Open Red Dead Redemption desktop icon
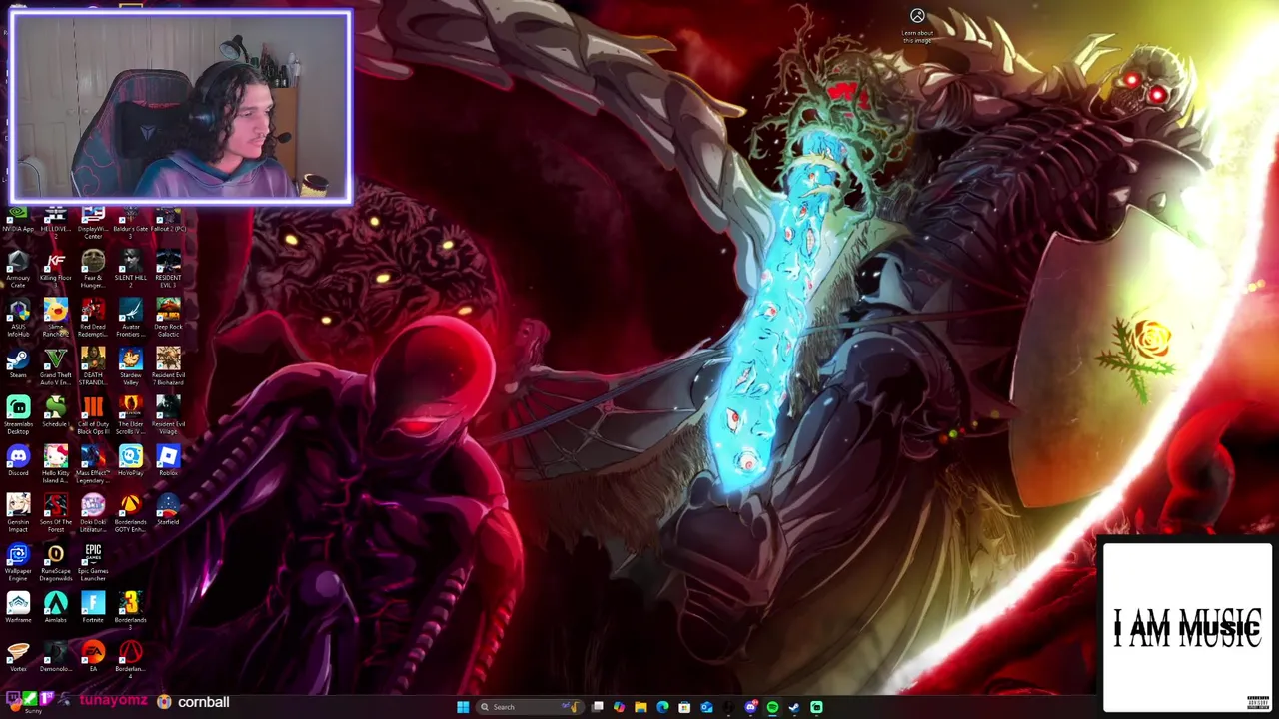The image size is (1279, 719). tap(93, 318)
